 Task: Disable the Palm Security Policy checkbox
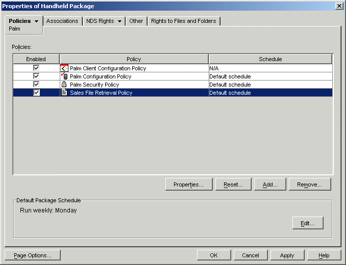pyautogui.click(x=36, y=85)
